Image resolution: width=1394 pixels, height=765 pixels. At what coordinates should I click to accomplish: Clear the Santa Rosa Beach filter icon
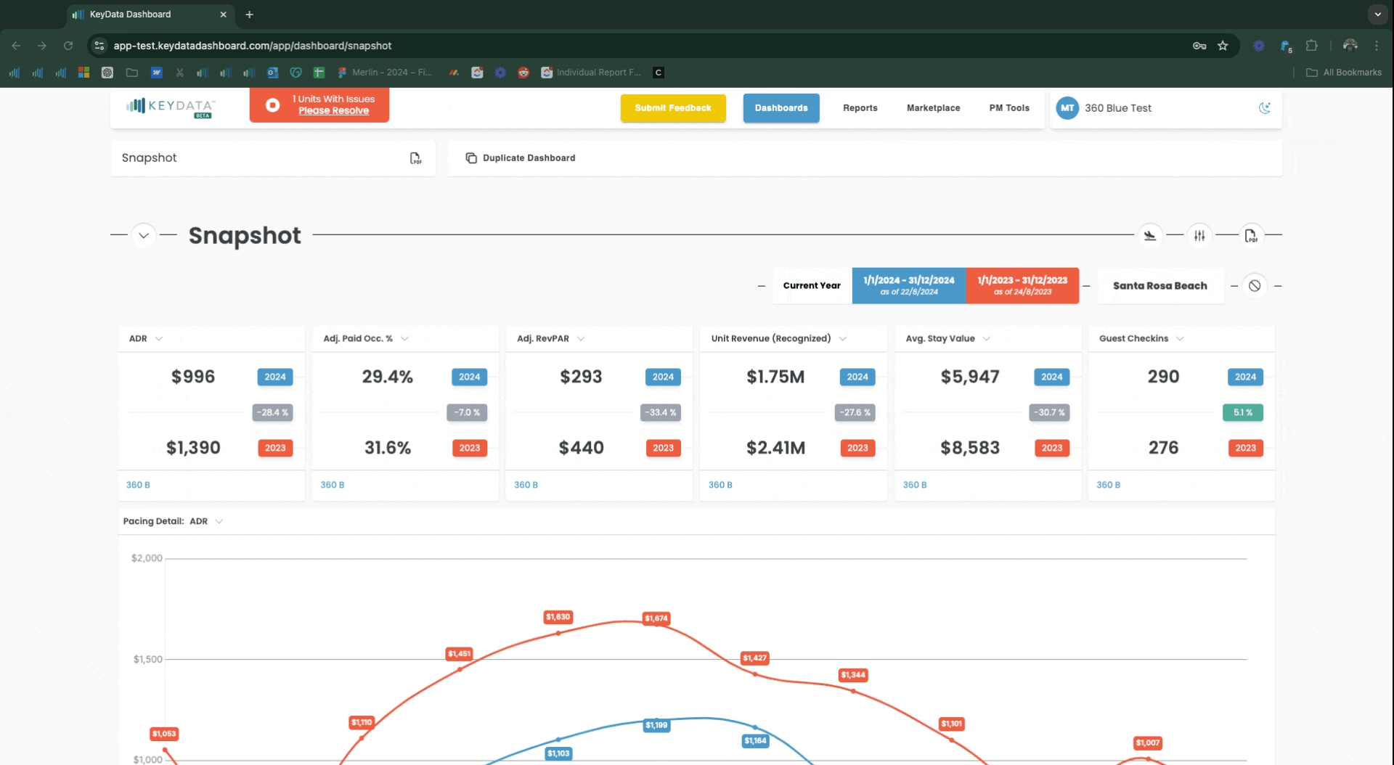tap(1255, 286)
